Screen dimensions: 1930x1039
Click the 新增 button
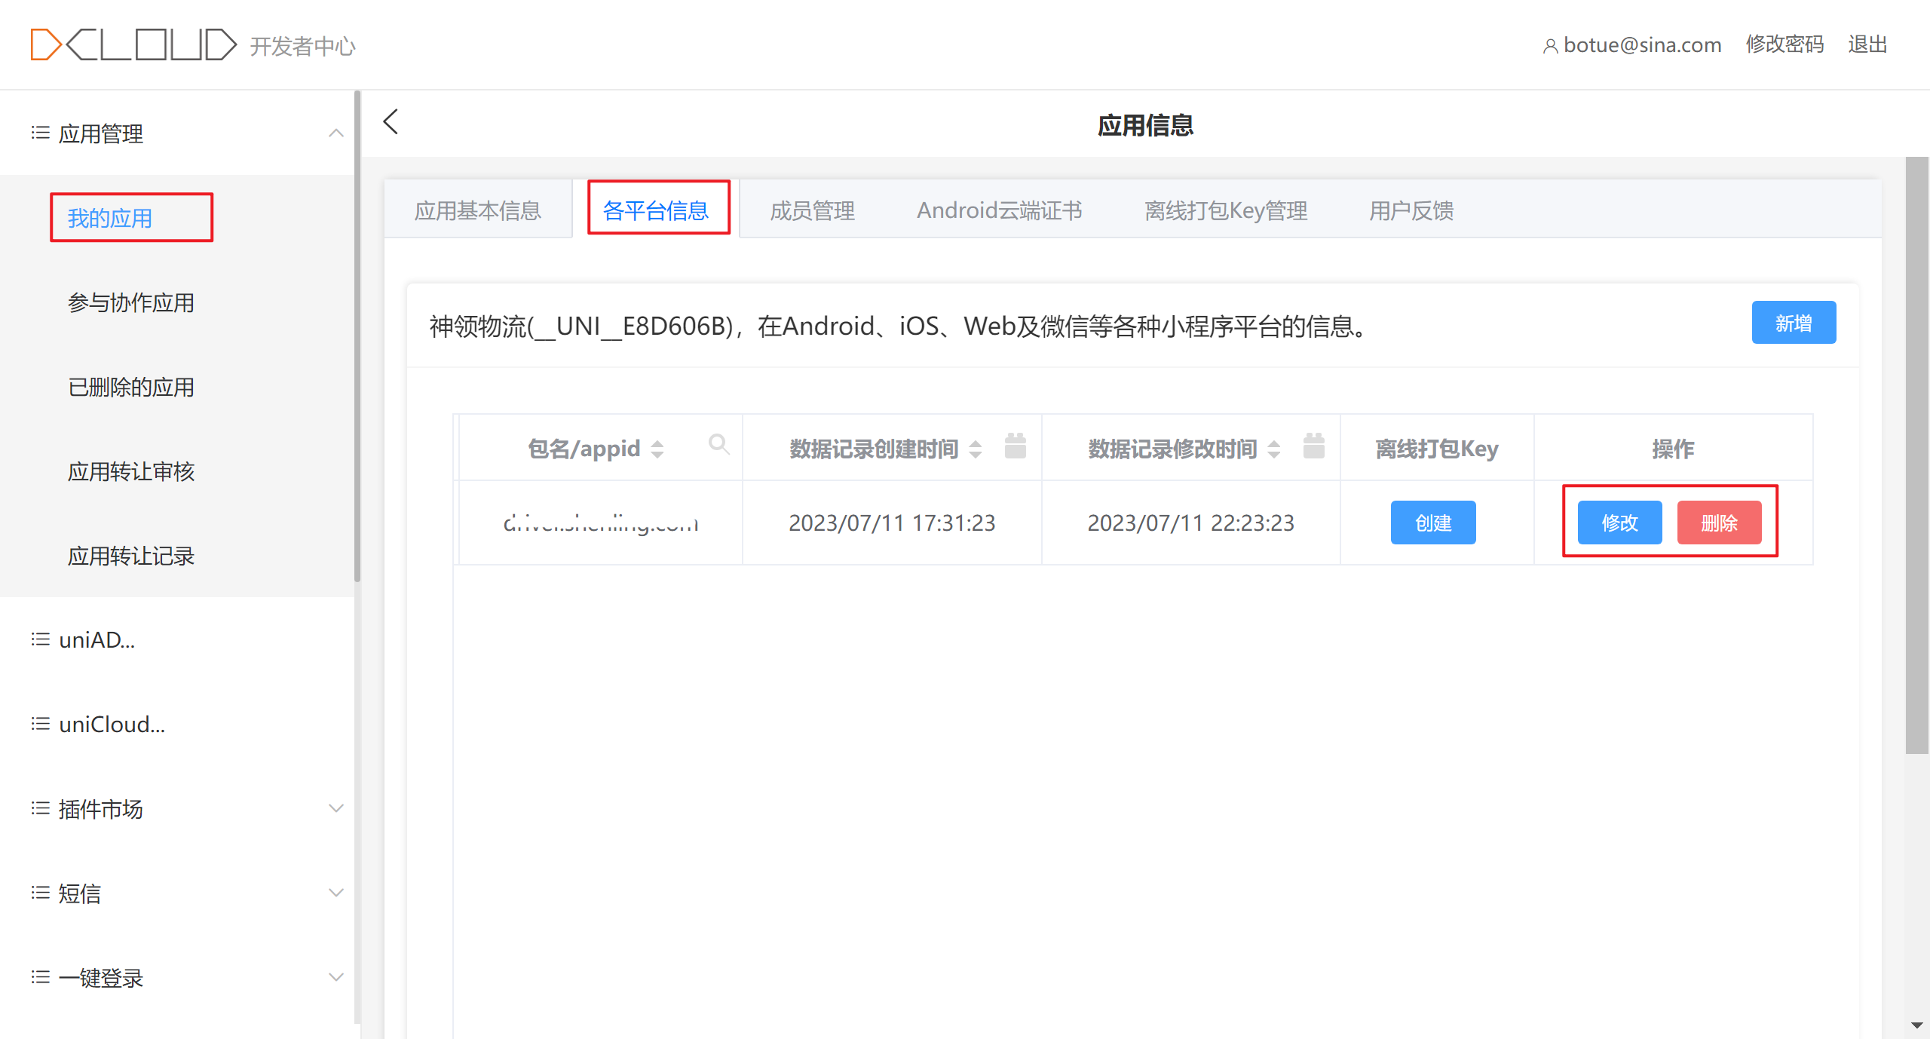point(1793,323)
